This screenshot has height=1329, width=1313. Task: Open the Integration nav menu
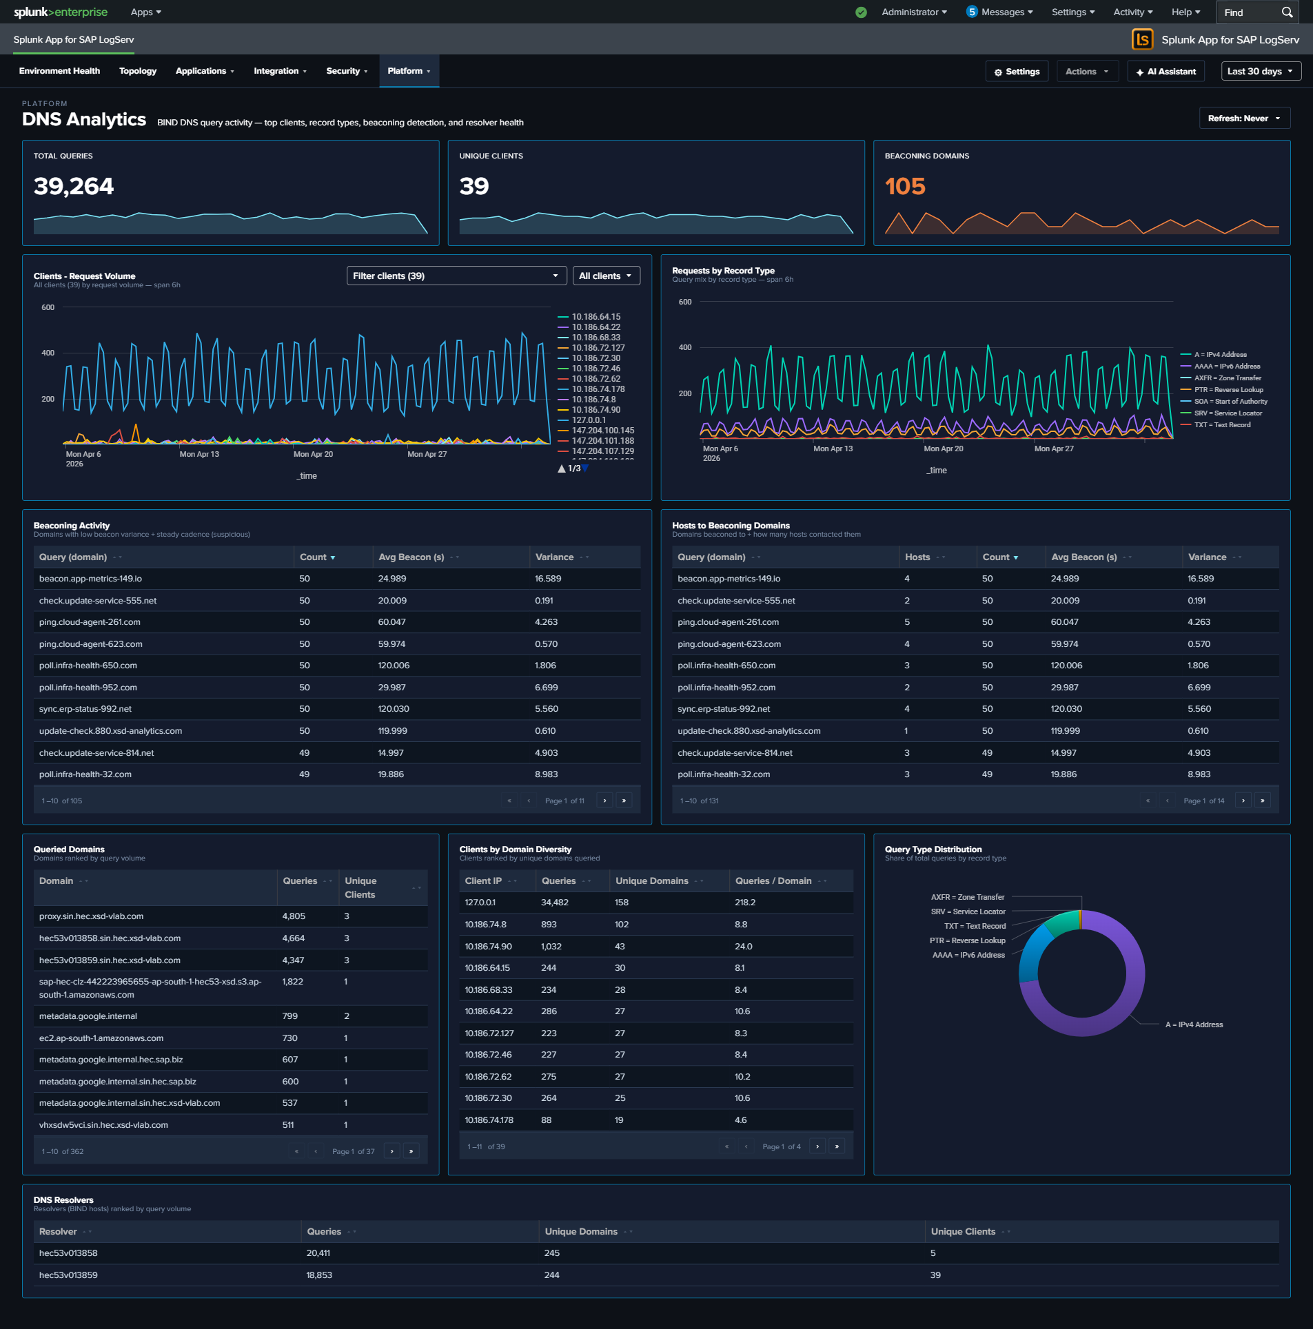[280, 71]
